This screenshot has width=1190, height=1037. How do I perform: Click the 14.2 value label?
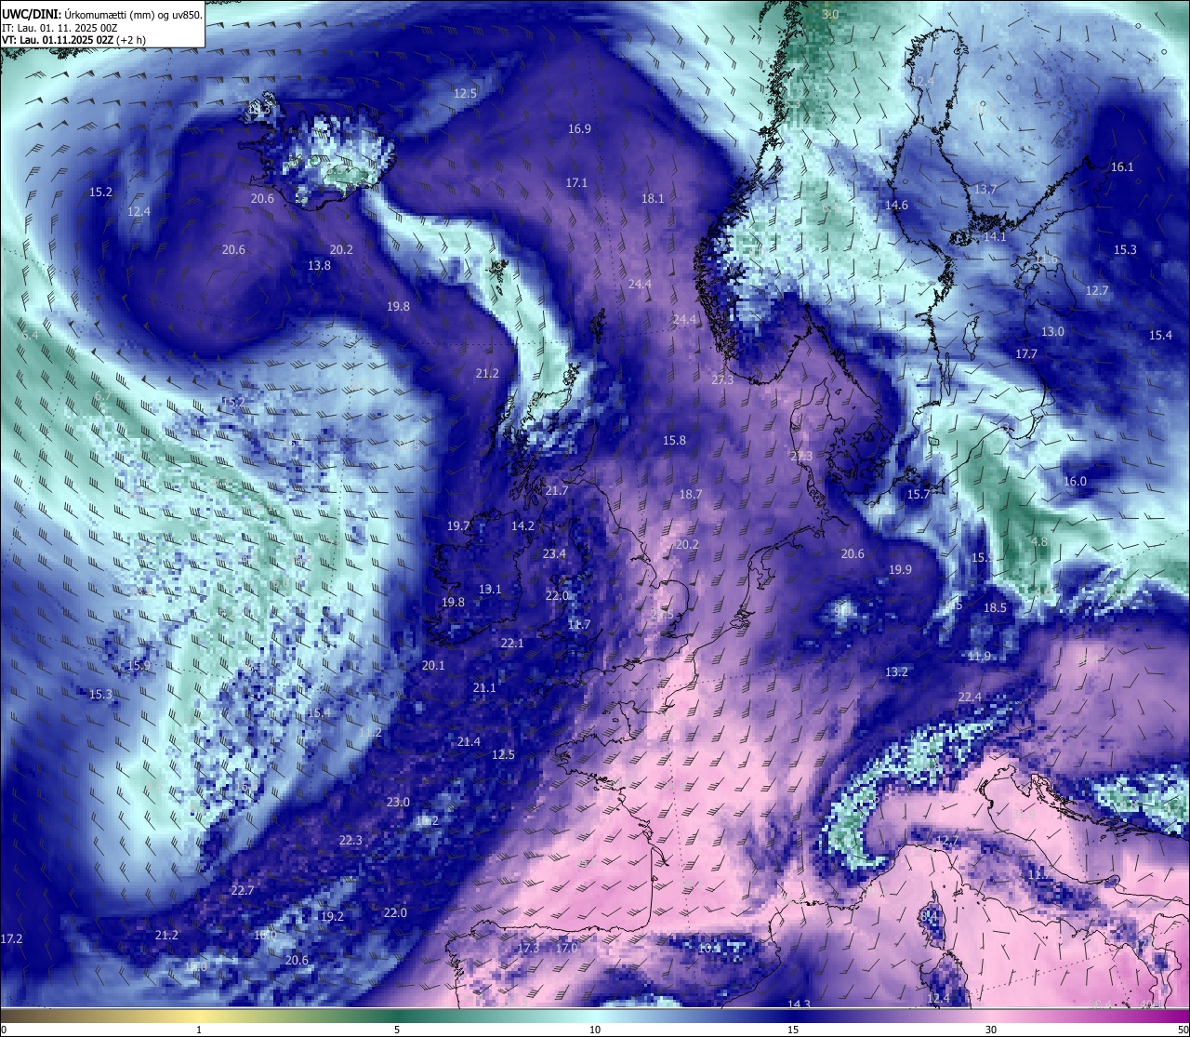522,525
